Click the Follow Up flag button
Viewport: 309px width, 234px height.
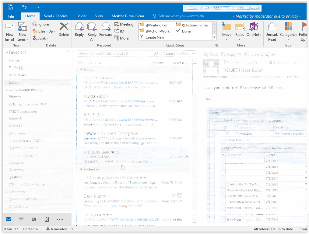303,32
